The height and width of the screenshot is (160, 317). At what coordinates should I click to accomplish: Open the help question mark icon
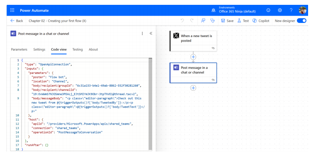291,10
